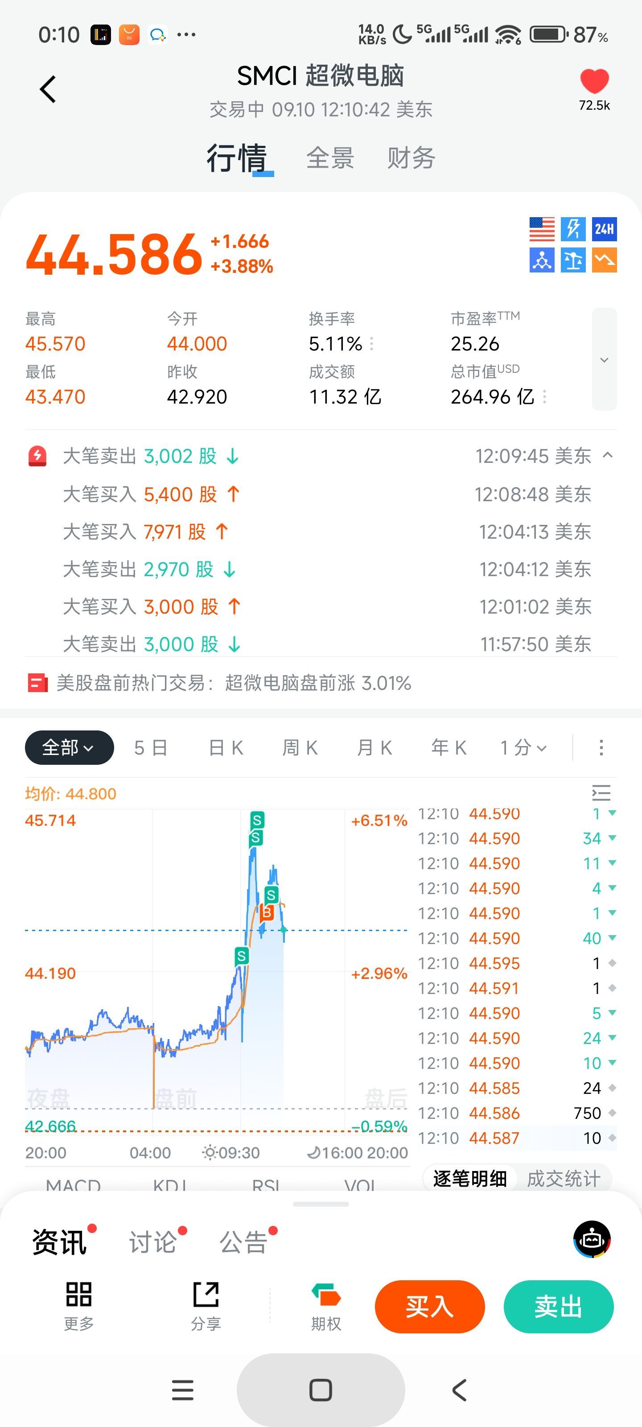Image resolution: width=642 pixels, height=1427 pixels.
Task: Tap the 均价: 44.800 label
Action: (70, 794)
